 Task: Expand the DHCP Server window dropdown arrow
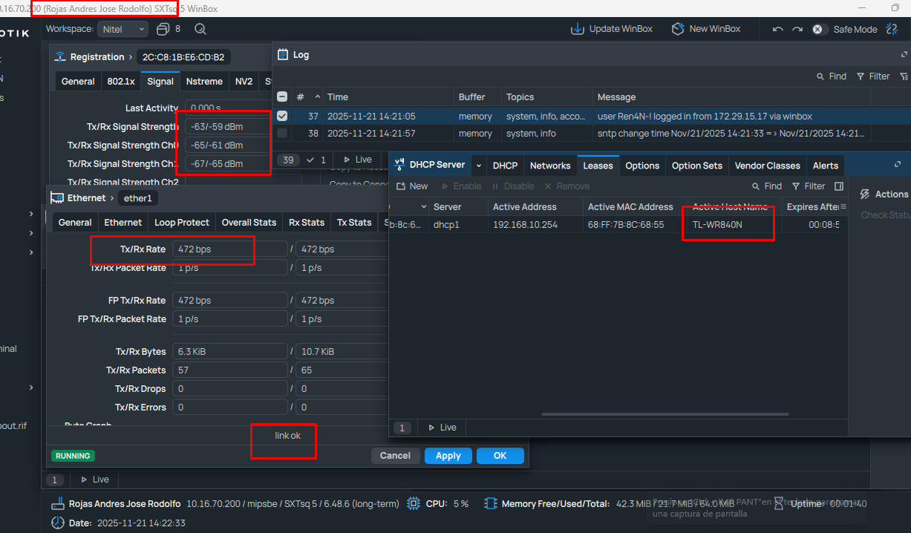pyautogui.click(x=479, y=166)
